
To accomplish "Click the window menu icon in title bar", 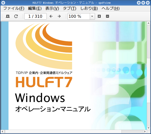I will pyautogui.click(x=3, y=3).
